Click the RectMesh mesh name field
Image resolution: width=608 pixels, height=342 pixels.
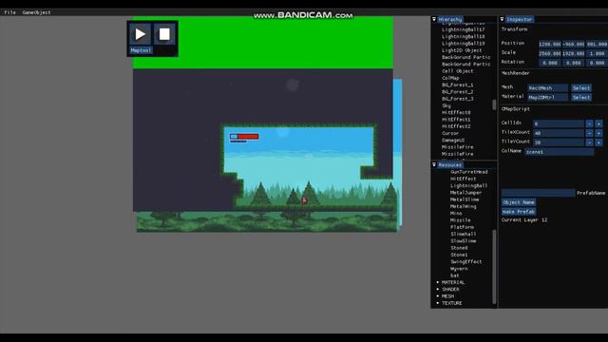pyautogui.click(x=547, y=88)
